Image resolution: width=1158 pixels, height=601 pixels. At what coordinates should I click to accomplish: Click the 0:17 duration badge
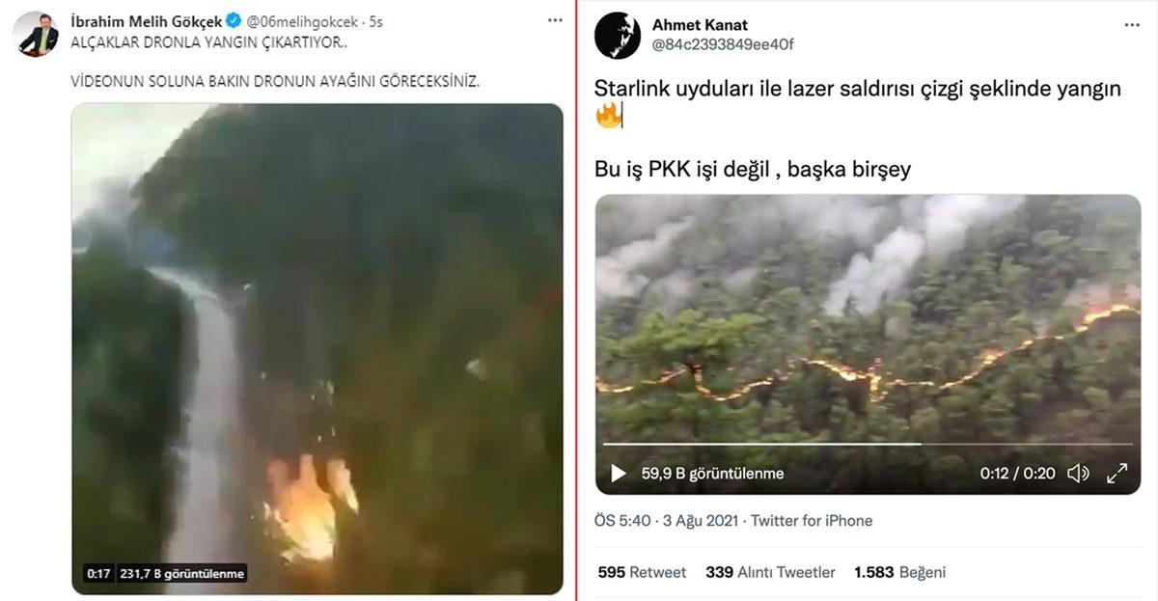pyautogui.click(x=99, y=573)
